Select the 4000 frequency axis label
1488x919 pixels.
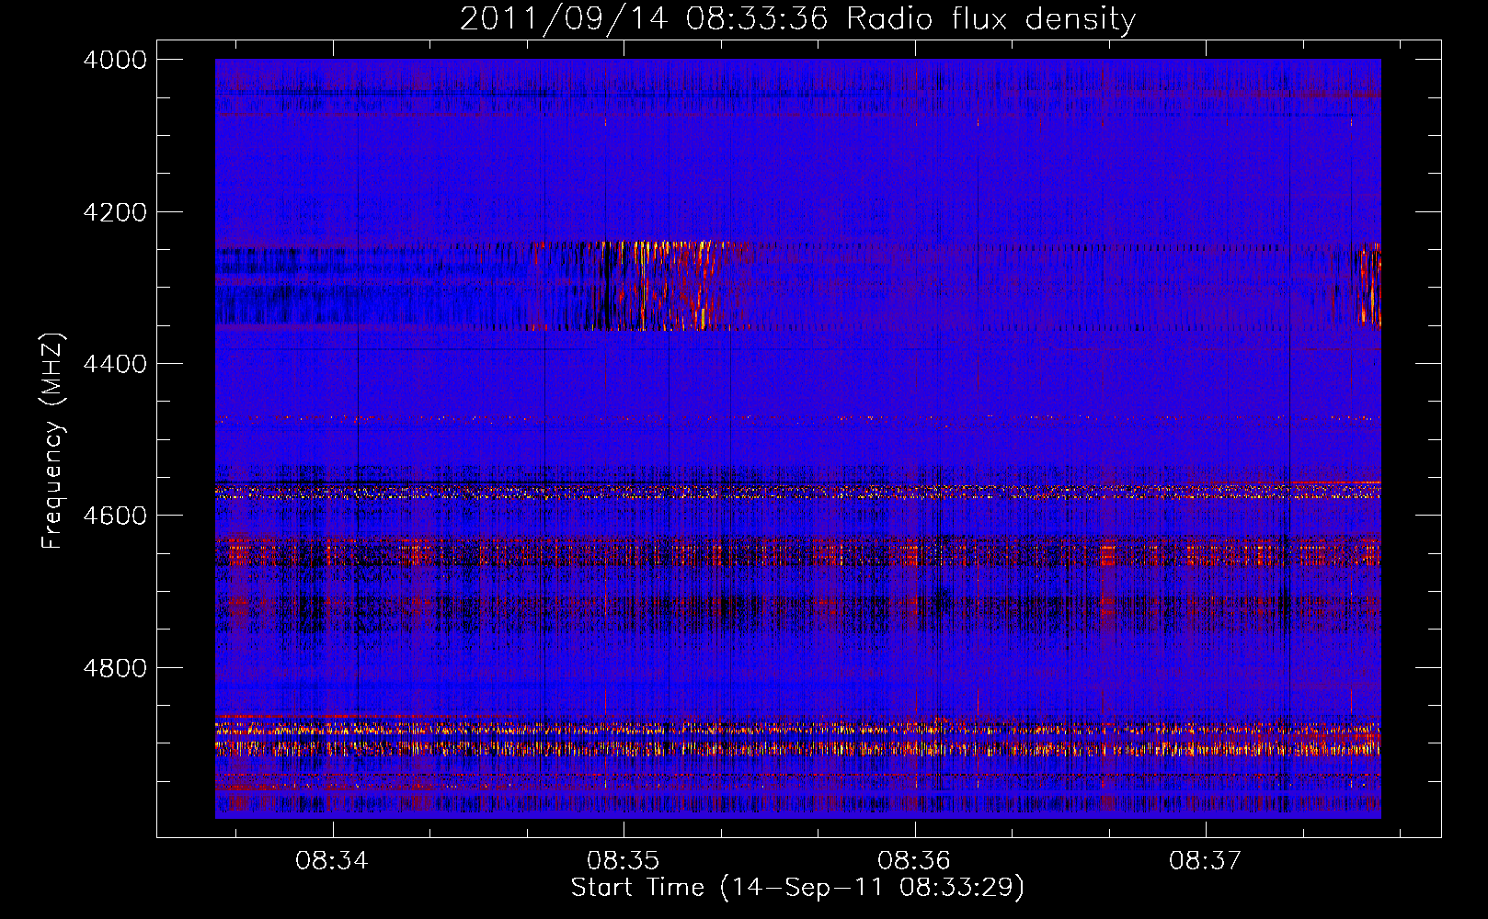pyautogui.click(x=115, y=60)
